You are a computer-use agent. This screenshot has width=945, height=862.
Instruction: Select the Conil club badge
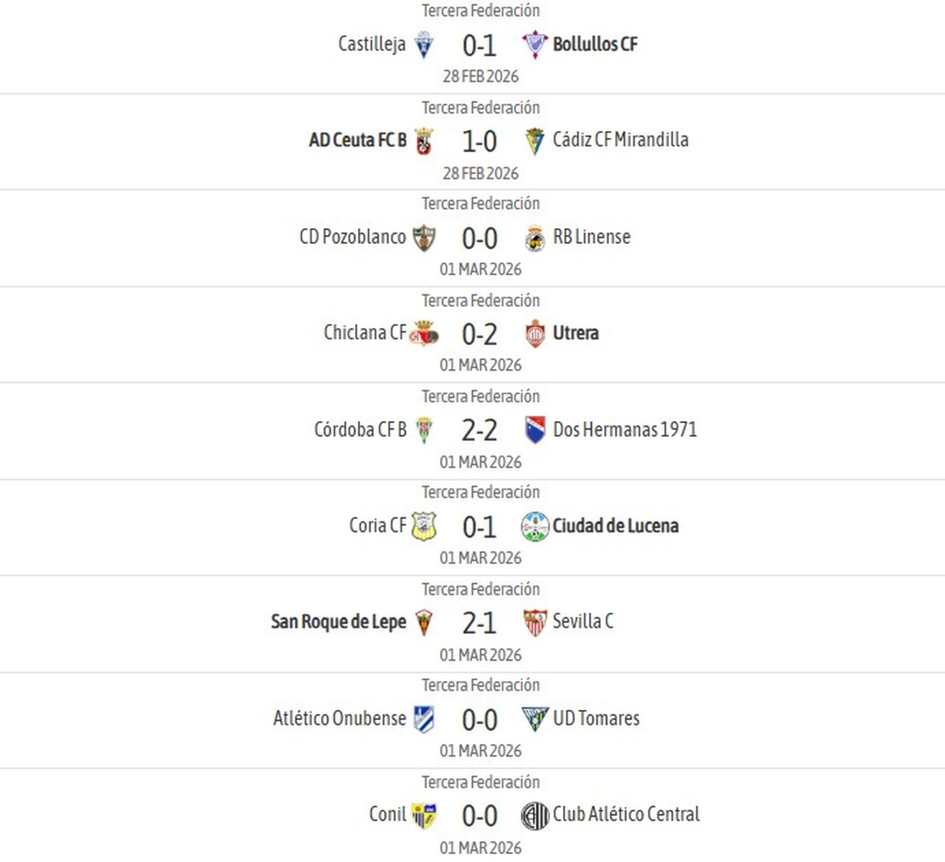tap(423, 814)
